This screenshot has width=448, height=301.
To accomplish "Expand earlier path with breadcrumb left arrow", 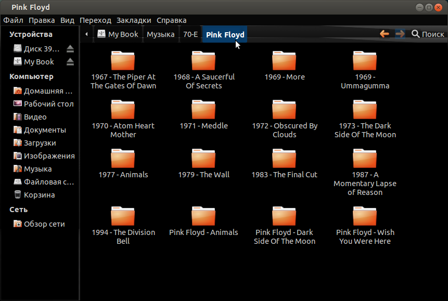I will pyautogui.click(x=86, y=34).
